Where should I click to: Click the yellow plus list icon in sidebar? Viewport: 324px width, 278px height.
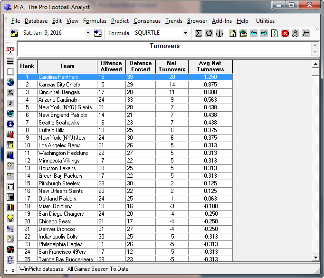pos(10,165)
